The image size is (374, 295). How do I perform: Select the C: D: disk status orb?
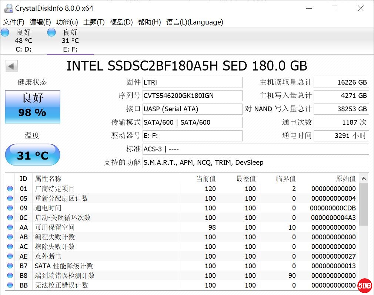(x=5, y=32)
